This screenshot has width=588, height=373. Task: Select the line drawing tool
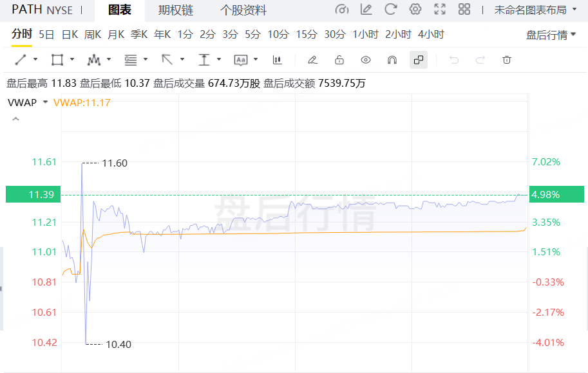click(21, 60)
